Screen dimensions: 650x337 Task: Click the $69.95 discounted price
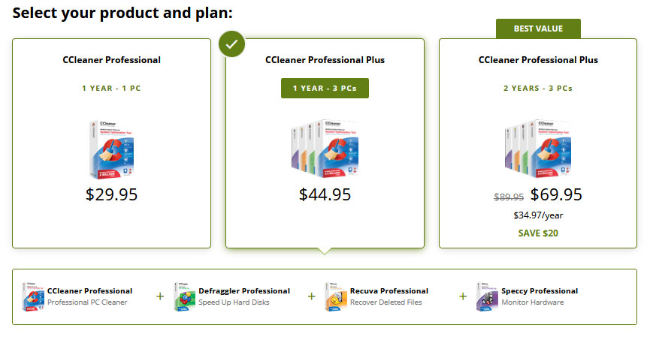click(x=556, y=194)
